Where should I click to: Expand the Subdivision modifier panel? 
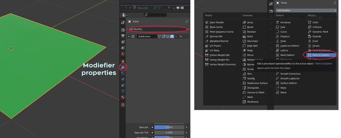[129, 37]
